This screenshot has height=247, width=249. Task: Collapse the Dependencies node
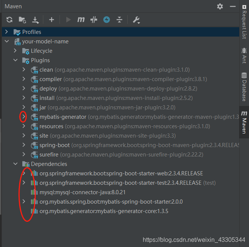15,164
